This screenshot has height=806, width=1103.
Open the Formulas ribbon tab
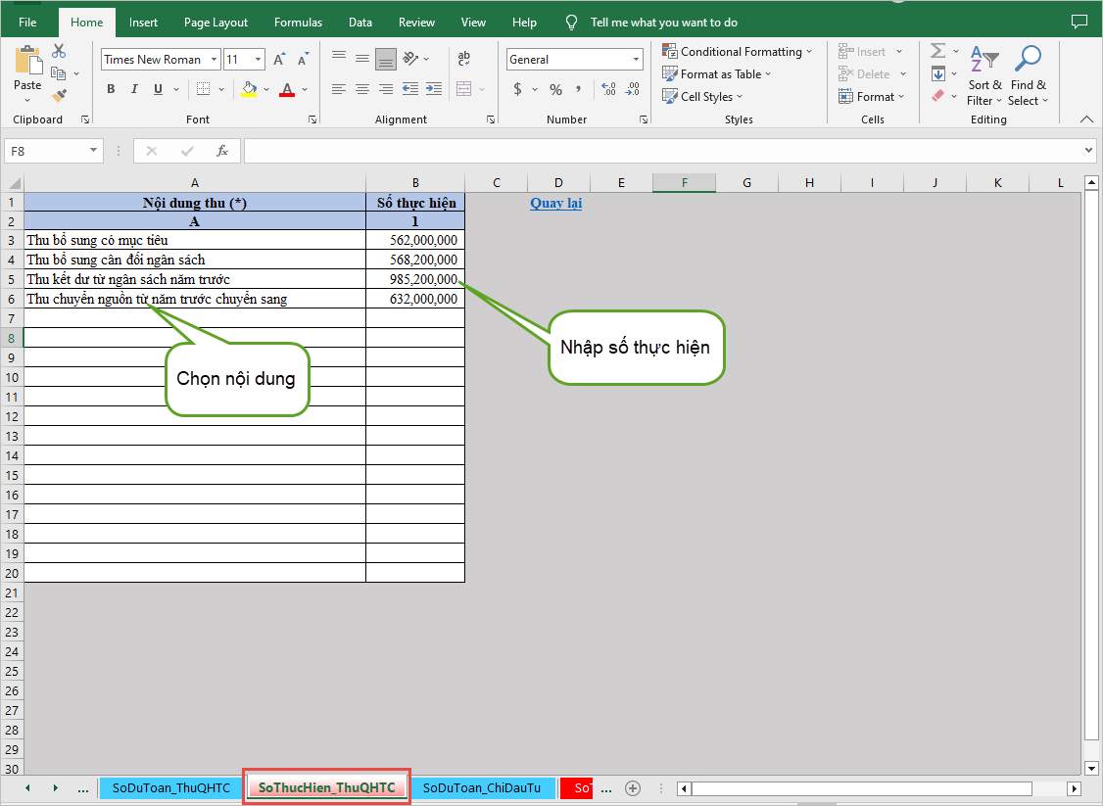click(x=298, y=23)
